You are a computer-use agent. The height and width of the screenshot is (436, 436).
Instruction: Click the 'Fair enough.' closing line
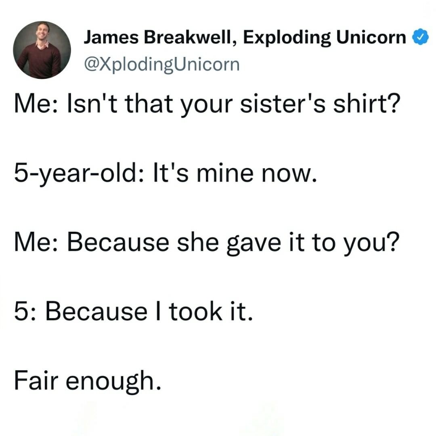pyautogui.click(x=88, y=381)
